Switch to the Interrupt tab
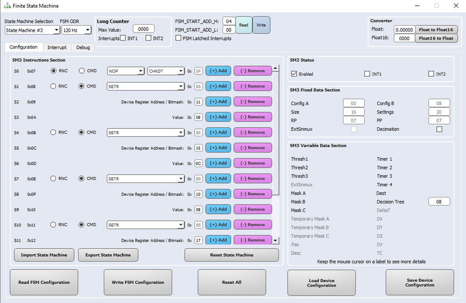 [x=57, y=48]
